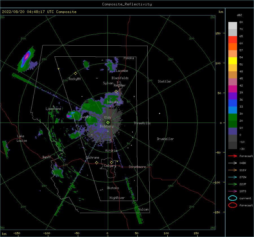Click the Lacombe label
254x237 pixels.
(x=122, y=71)
